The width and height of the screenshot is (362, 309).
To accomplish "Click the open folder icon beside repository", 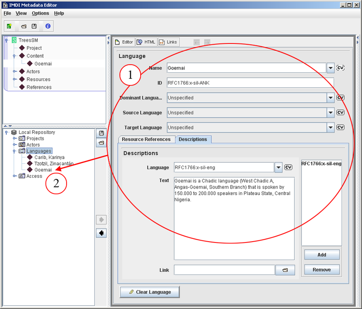I will tap(101, 143).
